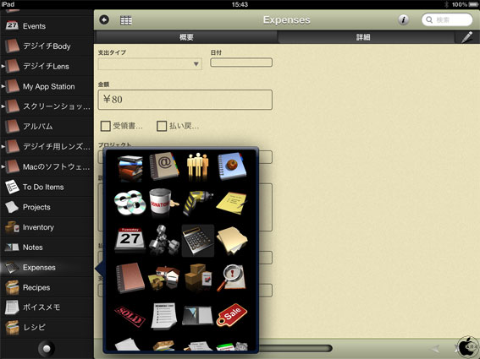The image size is (480, 359).
Task: Select the magnifying glass icon
Action: click(x=232, y=278)
